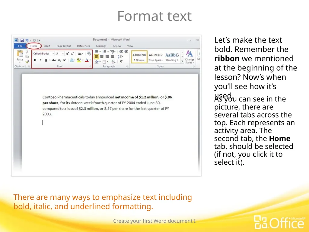This screenshot has height=232, width=309.
Task: Click the Subscript x₂ icon
Action: click(x=59, y=60)
